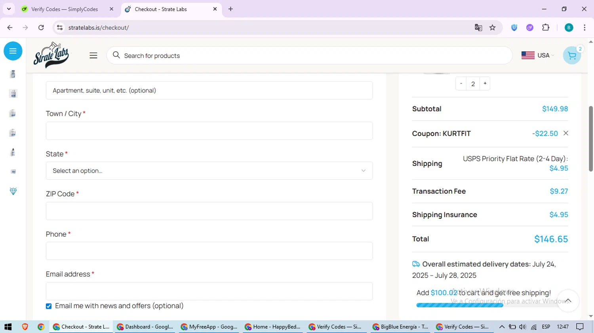Close the Checkout Strate Labs tab

pyautogui.click(x=215, y=9)
